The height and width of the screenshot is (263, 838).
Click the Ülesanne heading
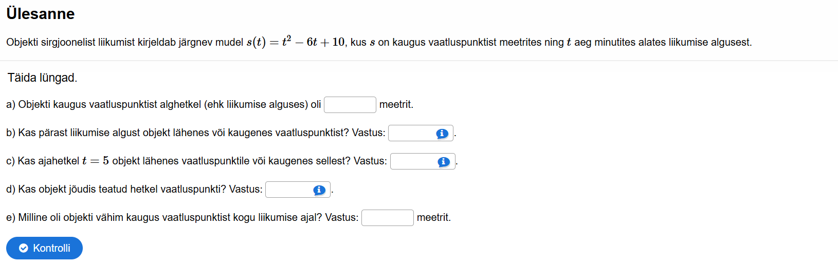point(41,14)
